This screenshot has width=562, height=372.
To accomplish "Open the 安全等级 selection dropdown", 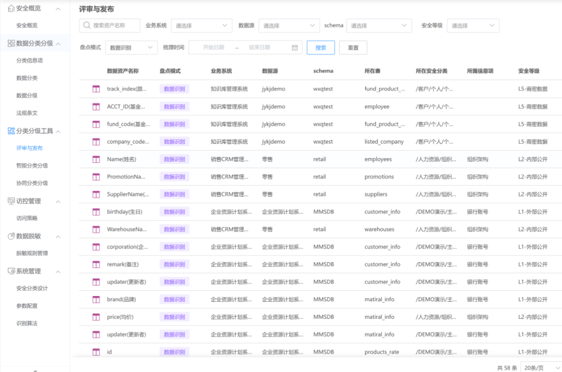I will pyautogui.click(x=472, y=25).
